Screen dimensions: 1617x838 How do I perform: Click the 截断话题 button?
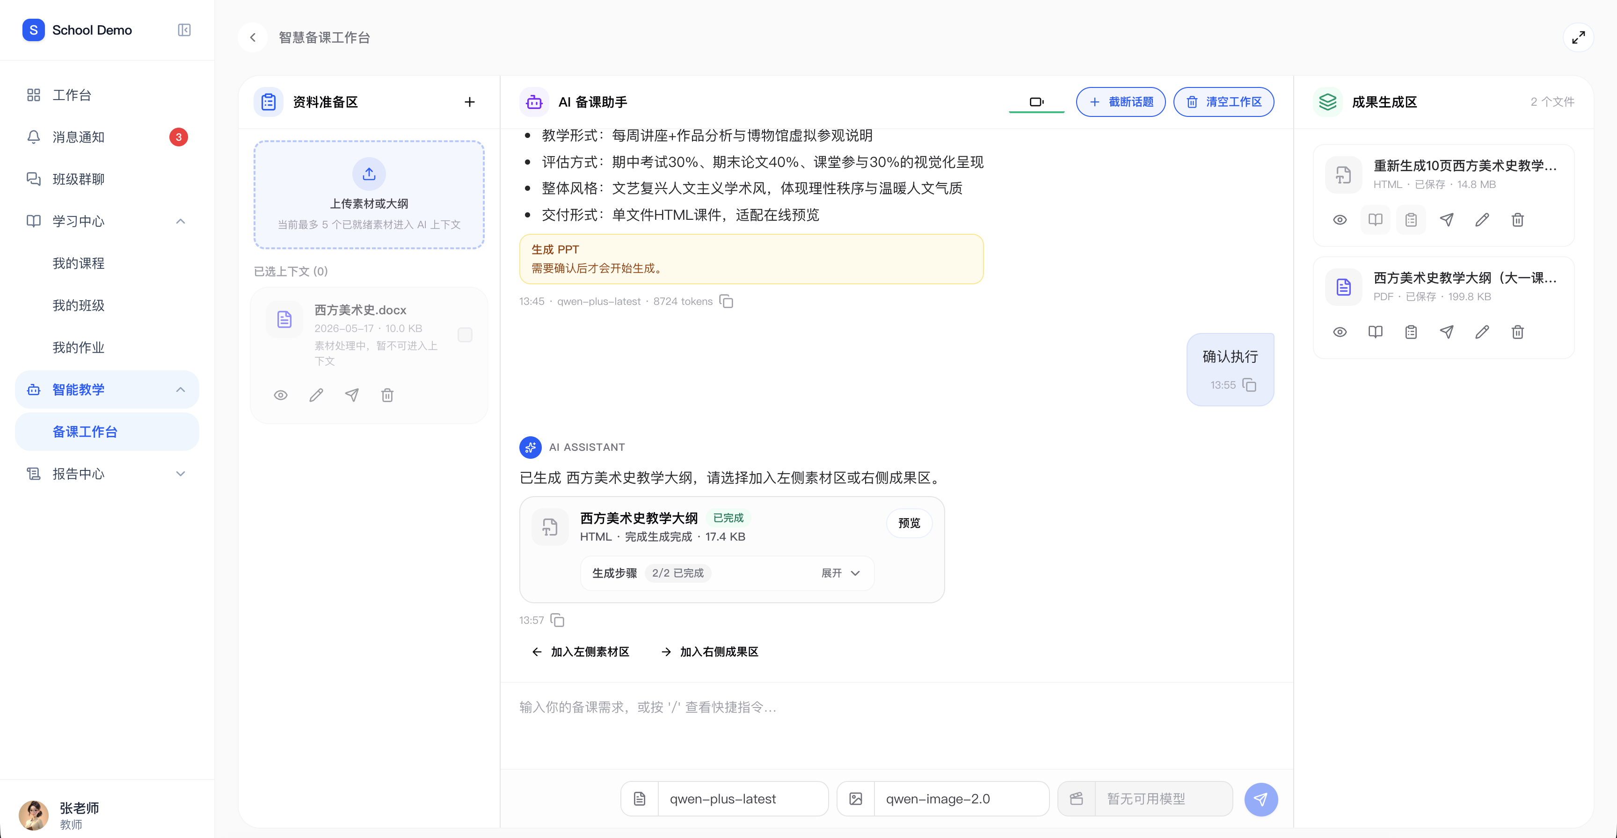[x=1121, y=101]
